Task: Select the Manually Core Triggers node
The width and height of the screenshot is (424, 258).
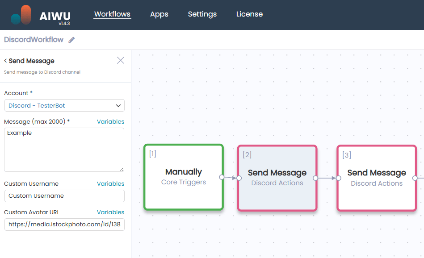Action: pyautogui.click(x=183, y=177)
